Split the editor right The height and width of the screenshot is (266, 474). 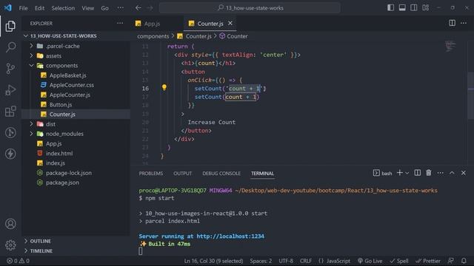coord(452,23)
